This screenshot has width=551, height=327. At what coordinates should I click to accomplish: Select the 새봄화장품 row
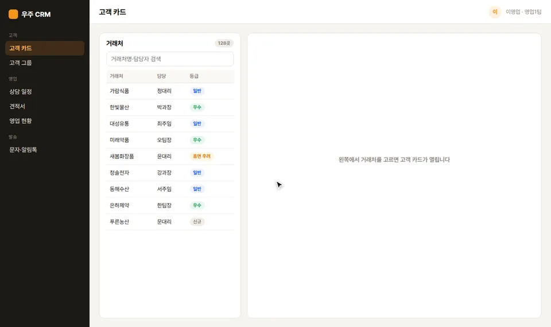[170, 156]
